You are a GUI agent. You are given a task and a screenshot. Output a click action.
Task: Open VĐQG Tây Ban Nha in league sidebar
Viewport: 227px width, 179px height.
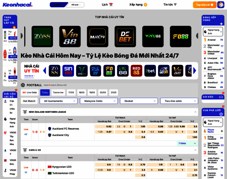click(10, 138)
